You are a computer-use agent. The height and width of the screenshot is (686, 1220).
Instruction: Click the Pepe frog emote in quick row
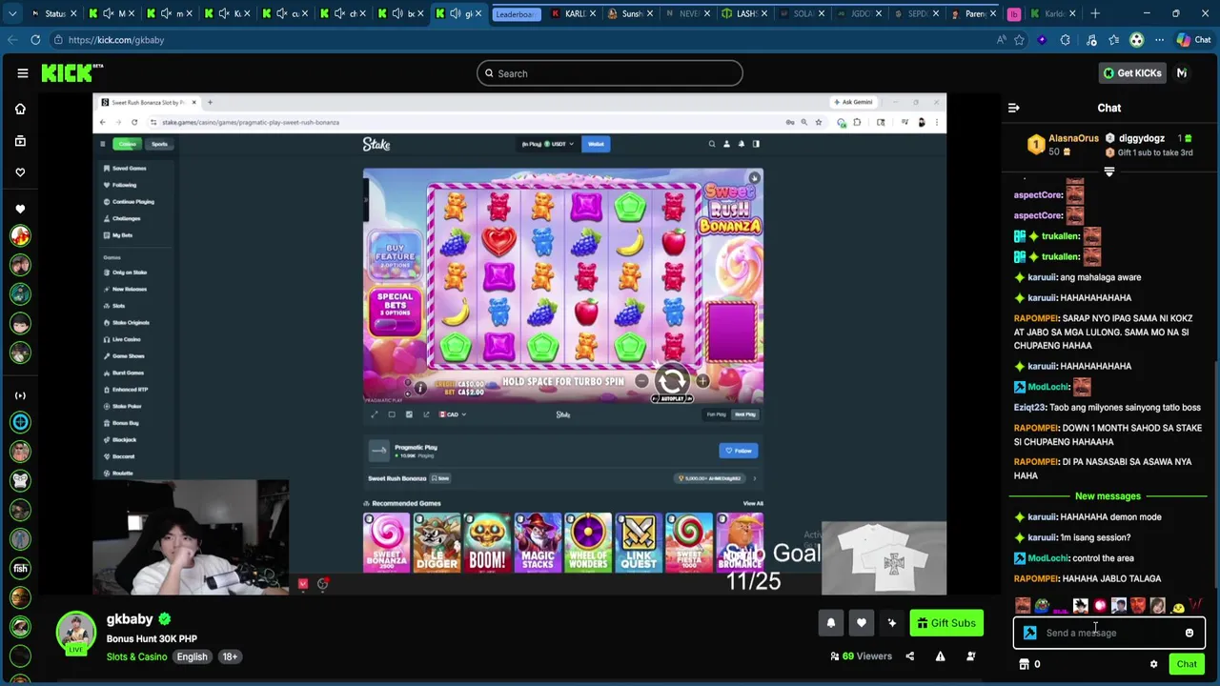(x=1042, y=606)
